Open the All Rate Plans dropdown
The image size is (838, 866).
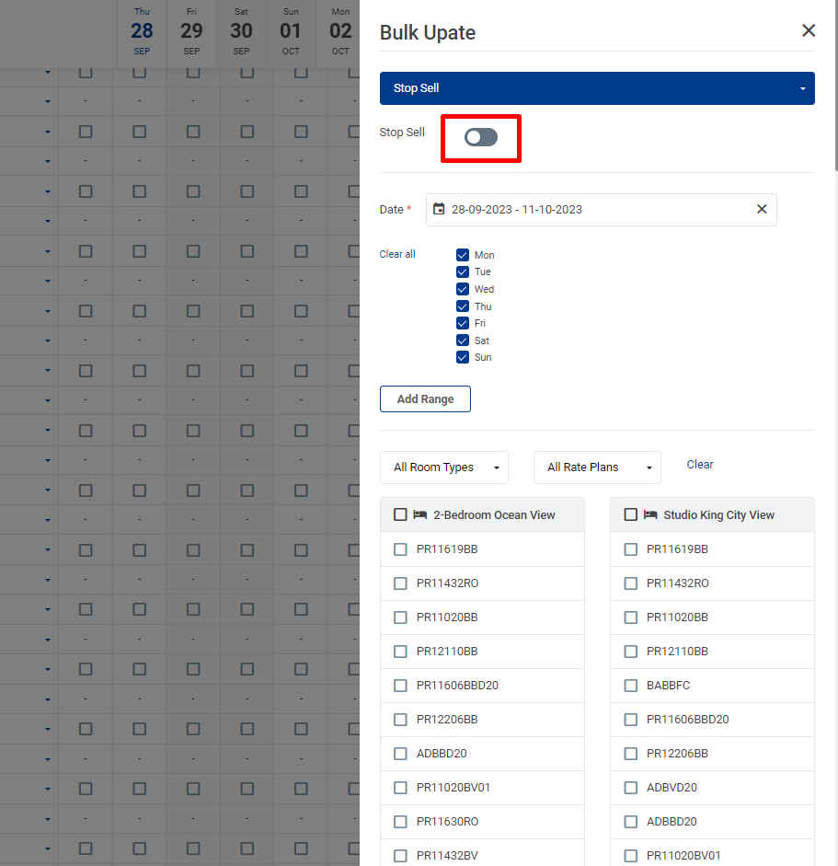point(597,468)
